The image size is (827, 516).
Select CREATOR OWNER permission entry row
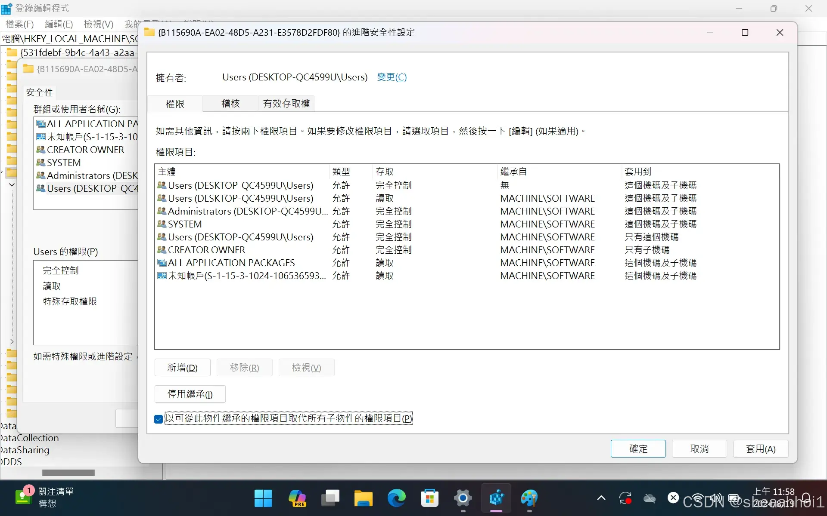click(206, 250)
